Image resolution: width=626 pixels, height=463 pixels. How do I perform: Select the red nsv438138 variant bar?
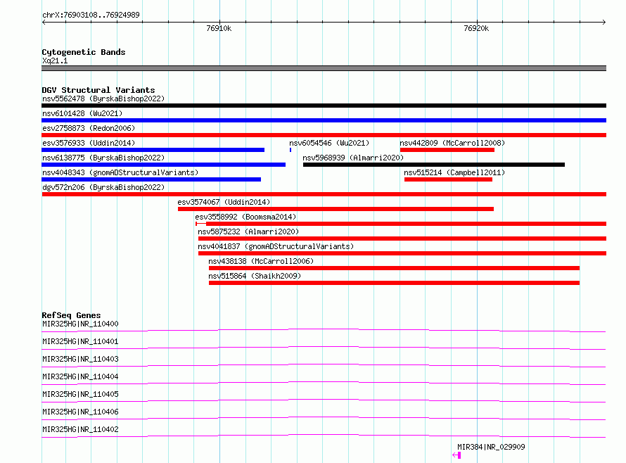point(394,268)
